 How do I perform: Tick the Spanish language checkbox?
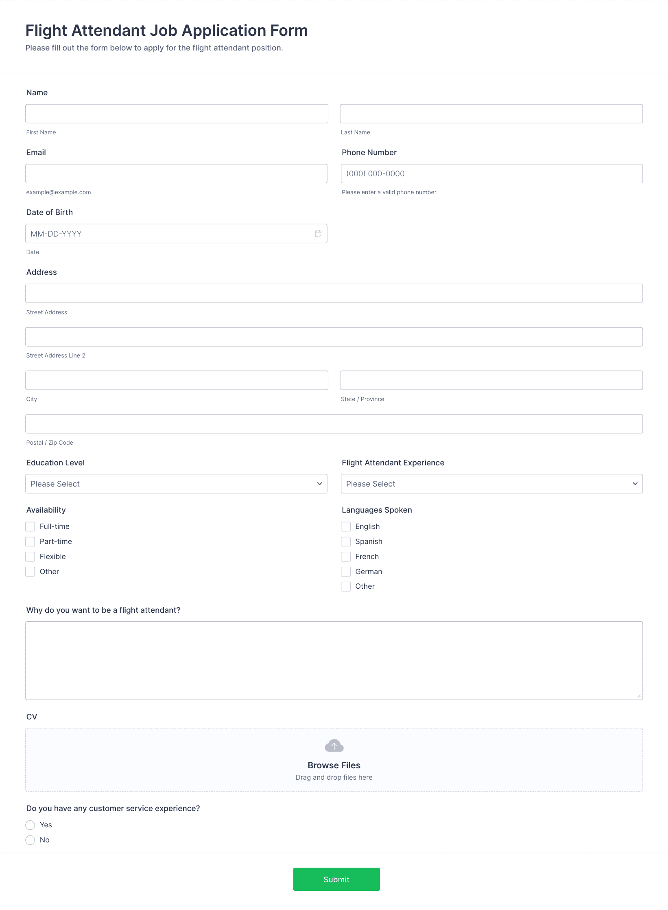click(346, 542)
